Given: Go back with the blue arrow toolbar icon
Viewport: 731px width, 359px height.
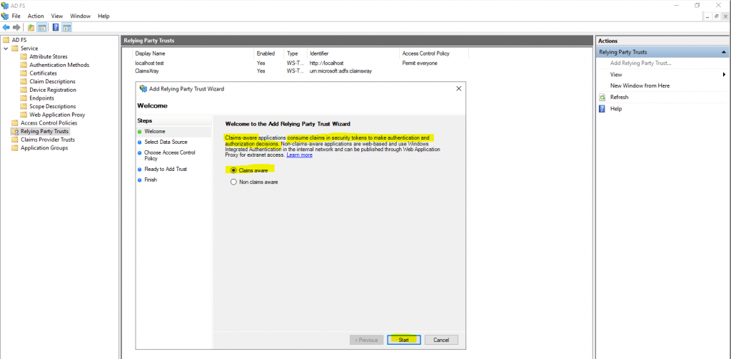Looking at the screenshot, I should click(x=6, y=28).
